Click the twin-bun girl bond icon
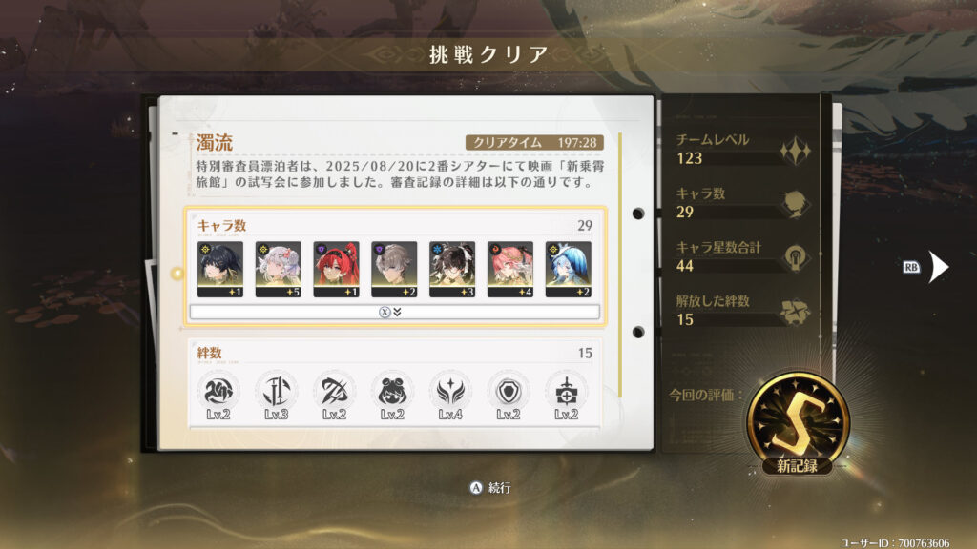This screenshot has width=977, height=549. coord(392,396)
